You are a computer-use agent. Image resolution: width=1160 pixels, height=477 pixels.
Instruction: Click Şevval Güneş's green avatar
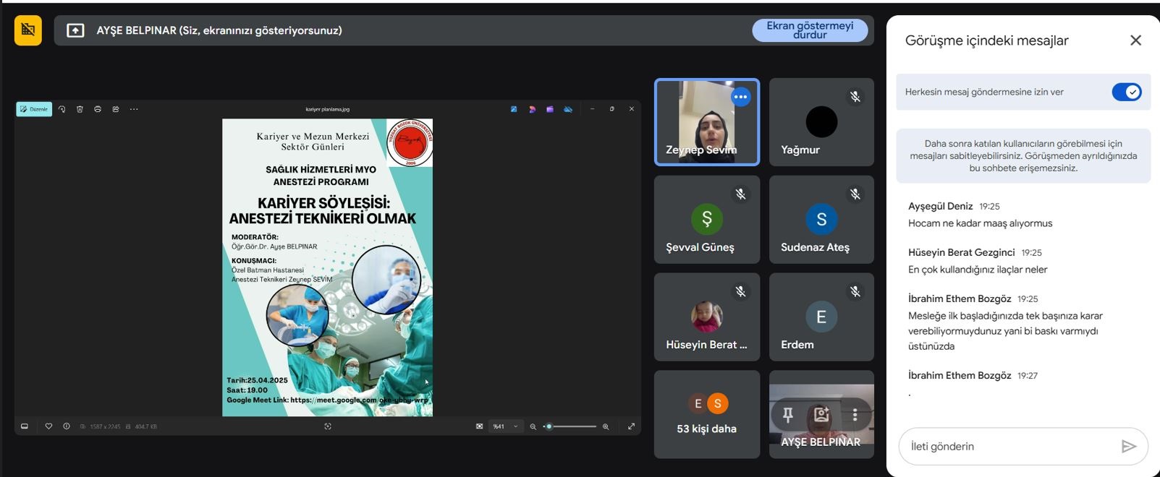point(707,219)
